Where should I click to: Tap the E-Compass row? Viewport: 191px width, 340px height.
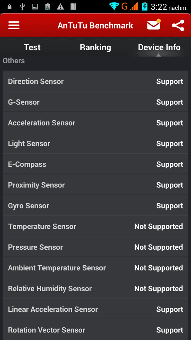[95, 164]
